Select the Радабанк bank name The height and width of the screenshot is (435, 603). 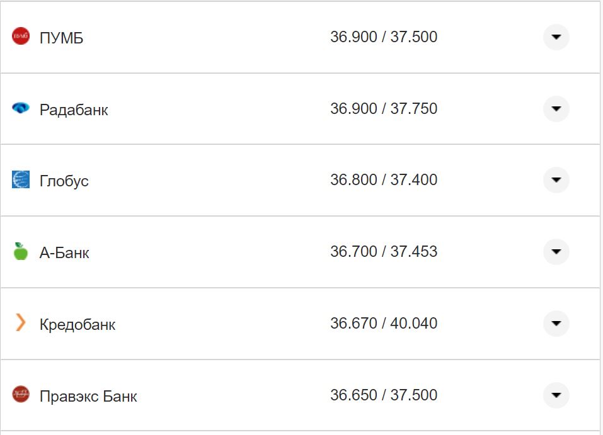[74, 110]
